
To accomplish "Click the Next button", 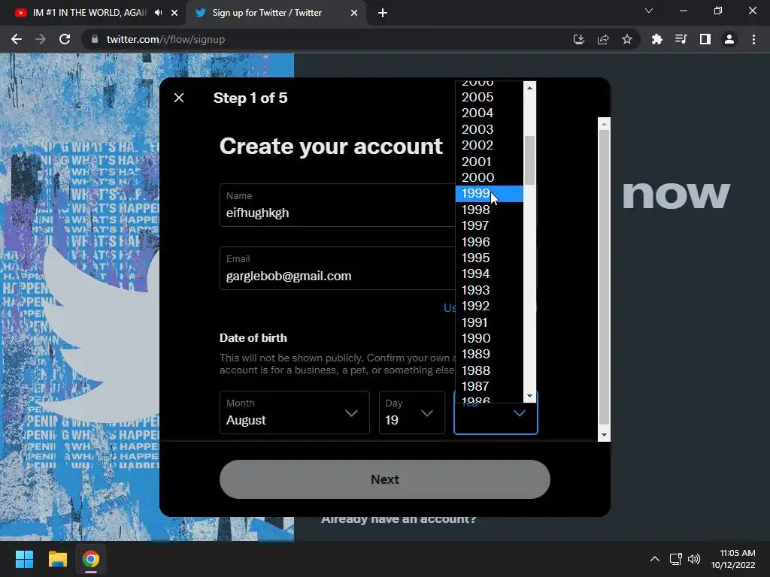I will coord(384,479).
